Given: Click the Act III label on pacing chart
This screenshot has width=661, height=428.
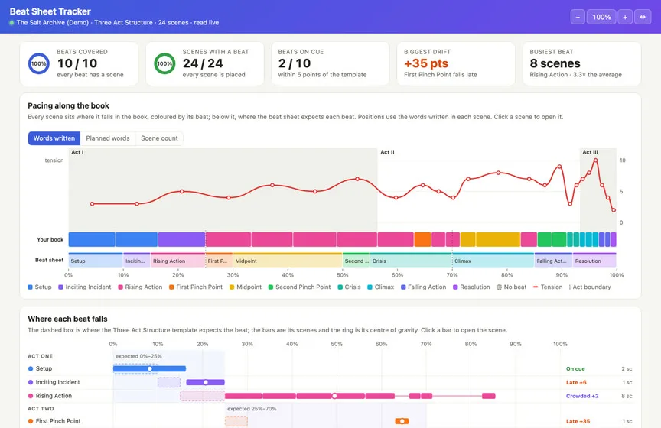Looking at the screenshot, I should 590,152.
